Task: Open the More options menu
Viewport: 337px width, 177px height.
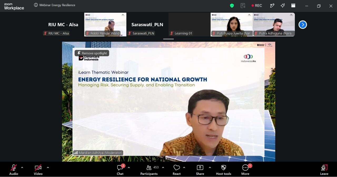Action: point(245,170)
